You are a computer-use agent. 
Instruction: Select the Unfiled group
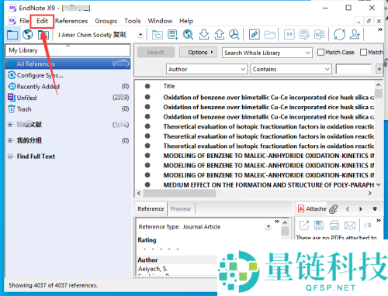(x=68, y=98)
